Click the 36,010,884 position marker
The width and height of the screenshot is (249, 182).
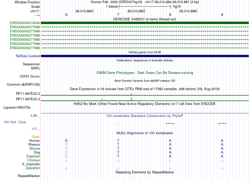84,11
